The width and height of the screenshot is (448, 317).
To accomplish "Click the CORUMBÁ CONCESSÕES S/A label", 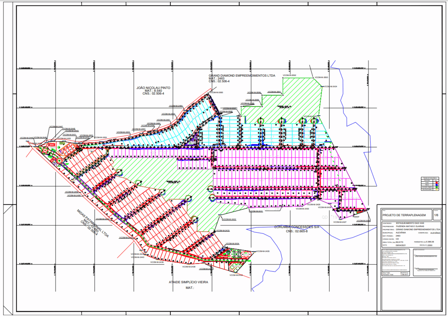I will tap(297, 227).
